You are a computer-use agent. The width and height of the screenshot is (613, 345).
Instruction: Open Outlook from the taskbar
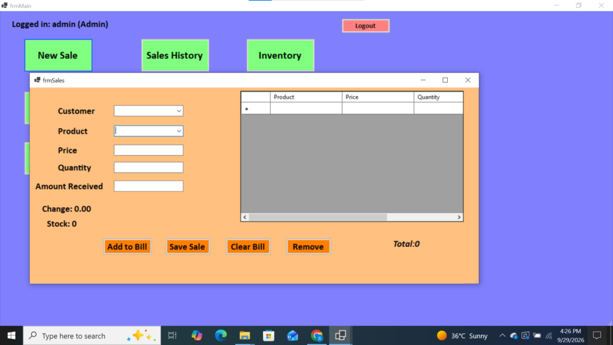click(x=292, y=335)
